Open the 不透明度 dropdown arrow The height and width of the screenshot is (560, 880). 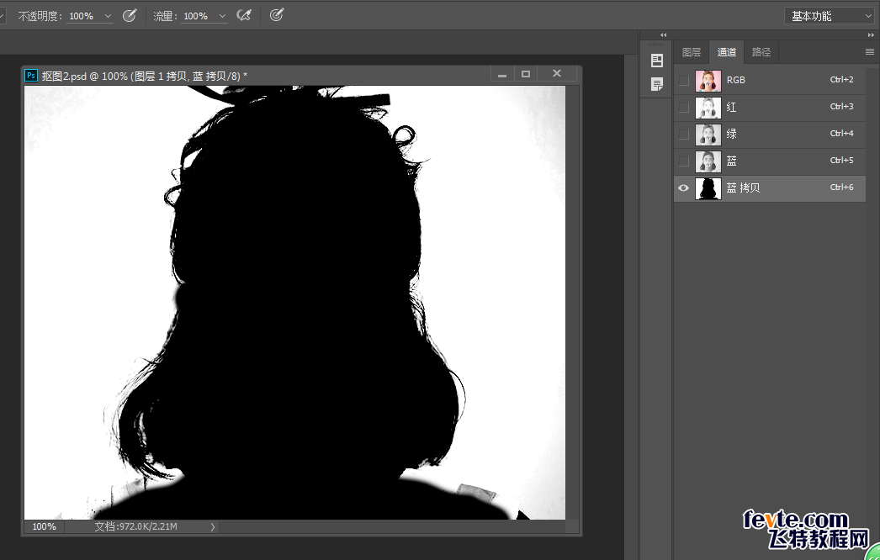[x=108, y=16]
